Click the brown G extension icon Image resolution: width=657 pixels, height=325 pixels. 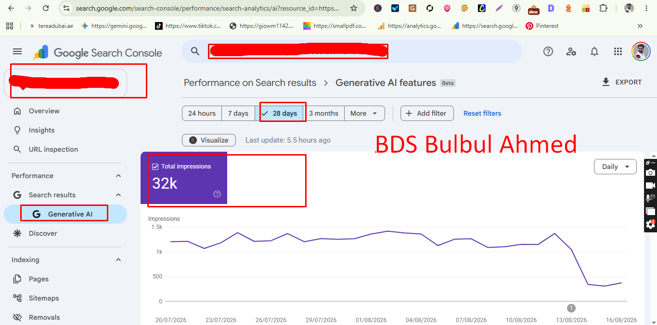click(x=412, y=8)
